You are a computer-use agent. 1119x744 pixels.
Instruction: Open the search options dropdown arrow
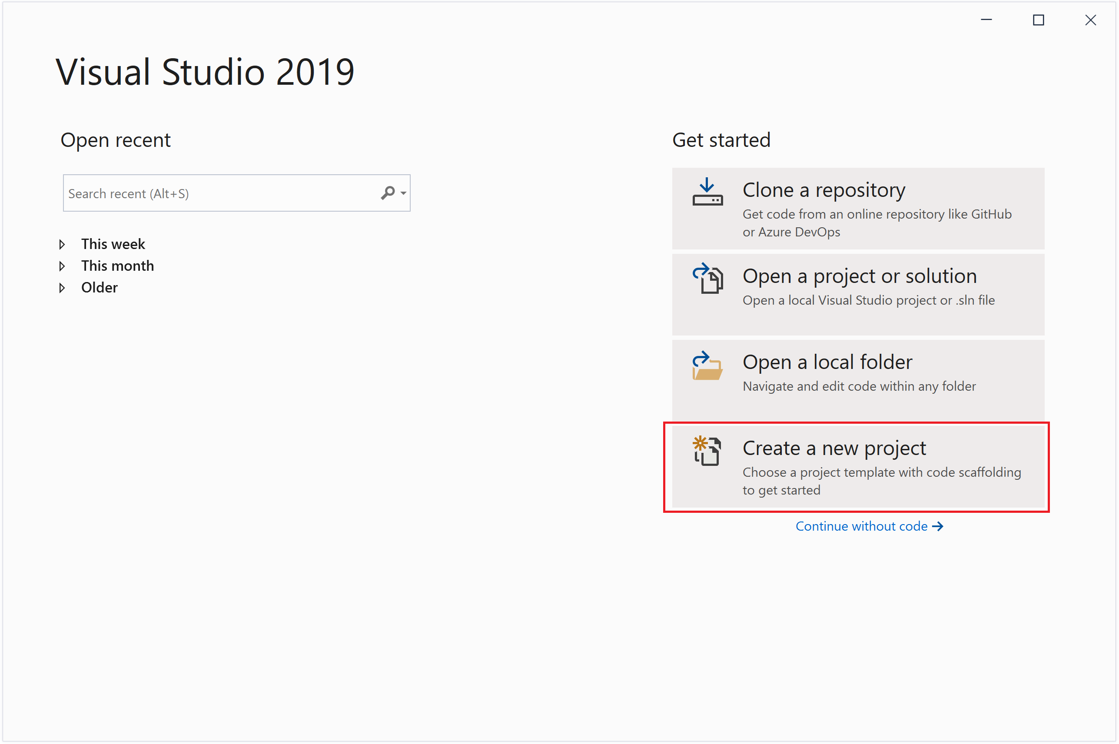(403, 193)
